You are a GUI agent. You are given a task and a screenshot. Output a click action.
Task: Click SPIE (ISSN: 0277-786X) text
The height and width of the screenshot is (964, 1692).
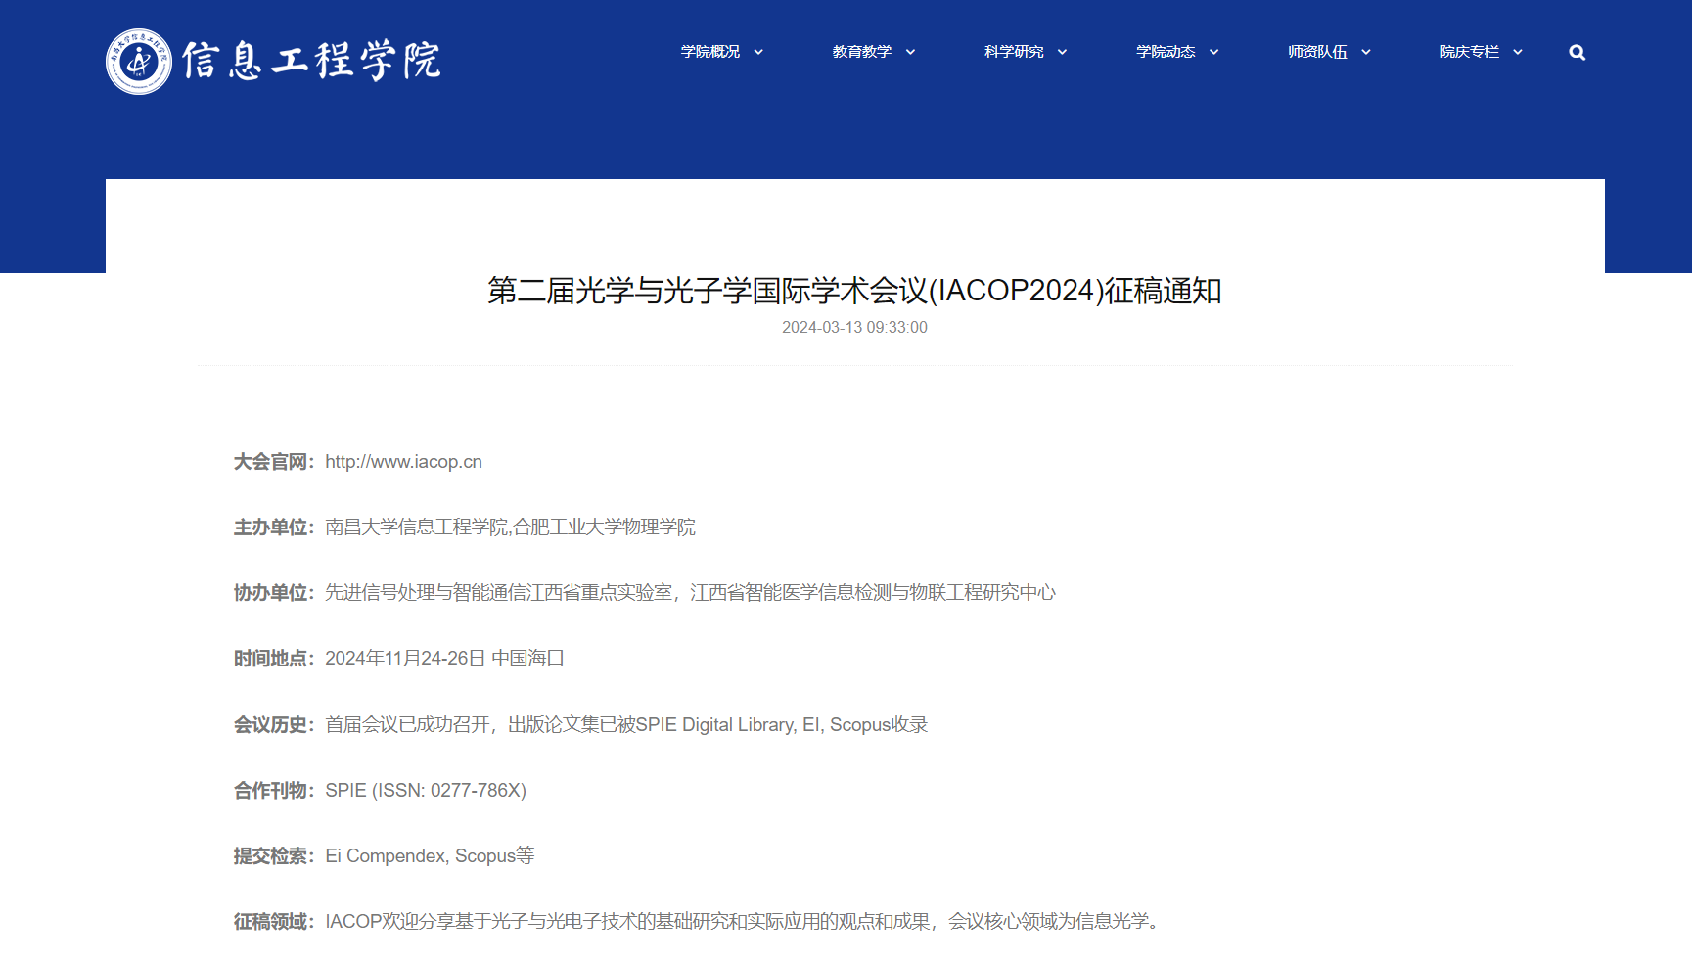point(426,791)
